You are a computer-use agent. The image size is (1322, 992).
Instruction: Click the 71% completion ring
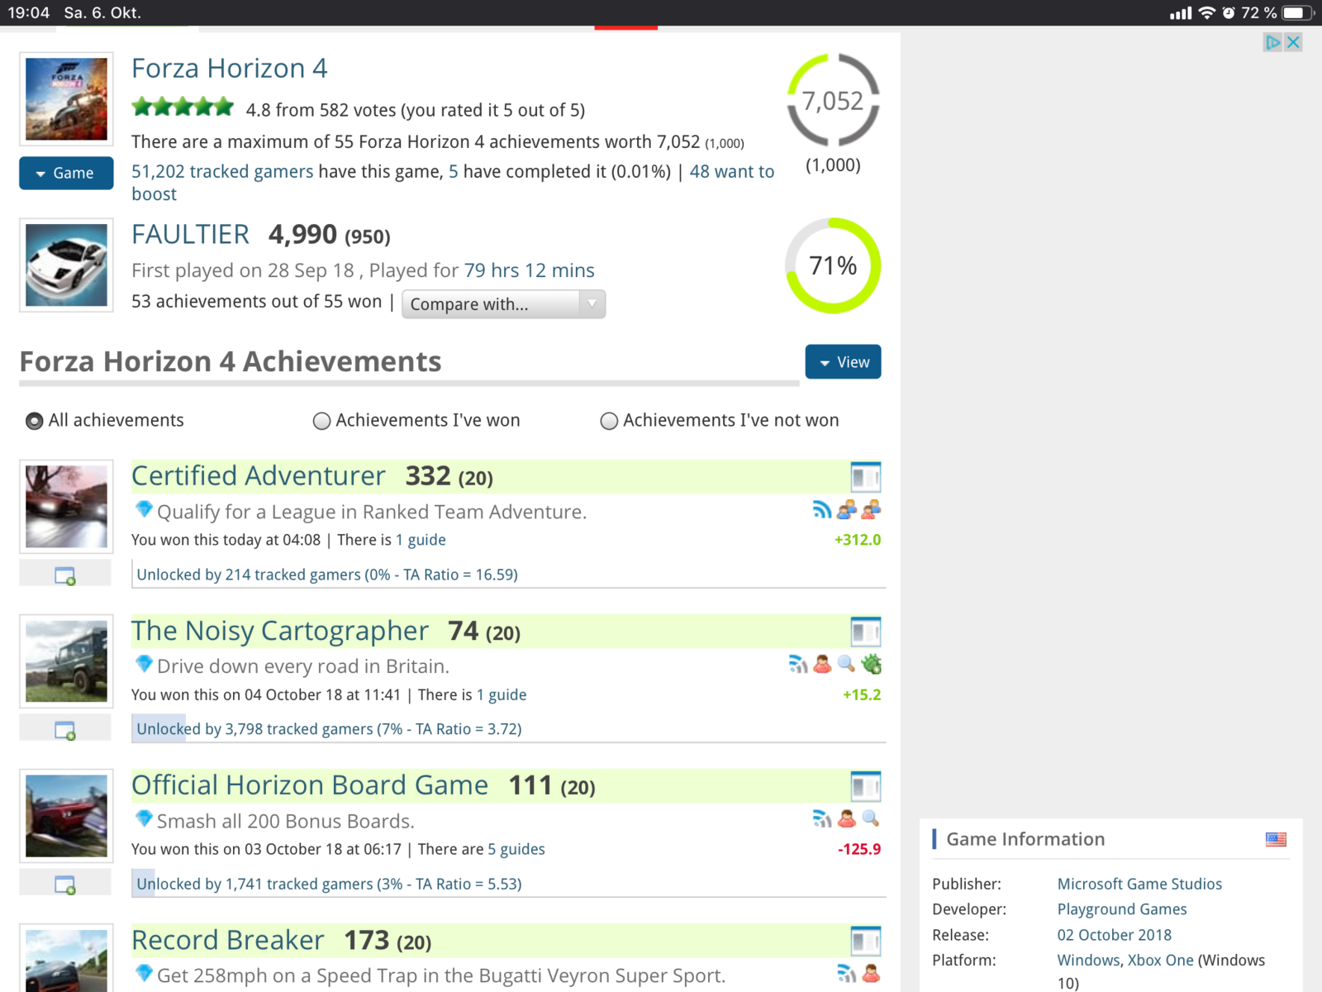(x=833, y=265)
